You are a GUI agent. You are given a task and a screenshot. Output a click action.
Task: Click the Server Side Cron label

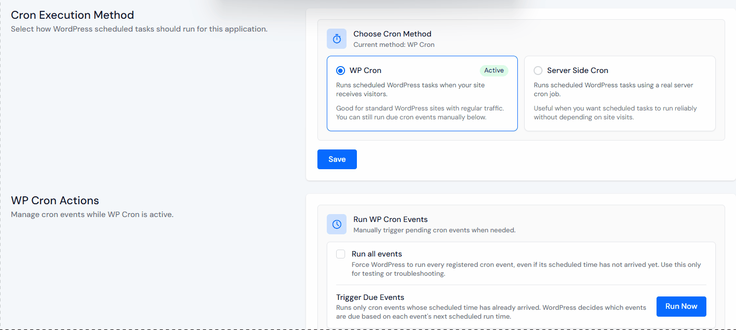click(578, 71)
